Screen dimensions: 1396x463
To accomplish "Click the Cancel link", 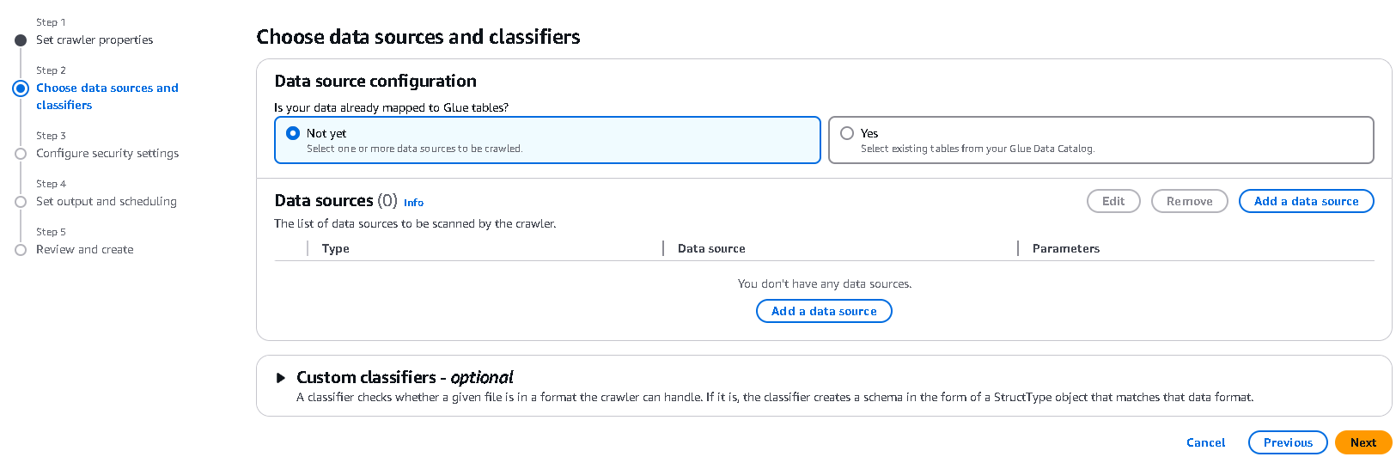I will (1205, 442).
